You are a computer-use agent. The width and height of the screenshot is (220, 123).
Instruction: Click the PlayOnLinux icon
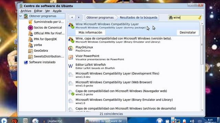(x=70, y=49)
